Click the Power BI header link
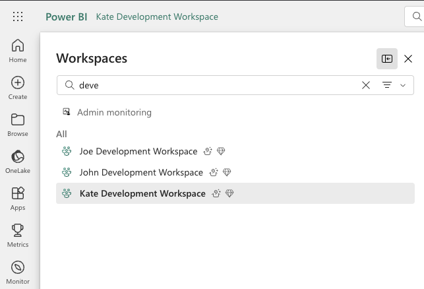This screenshot has height=289, width=424. click(x=67, y=16)
